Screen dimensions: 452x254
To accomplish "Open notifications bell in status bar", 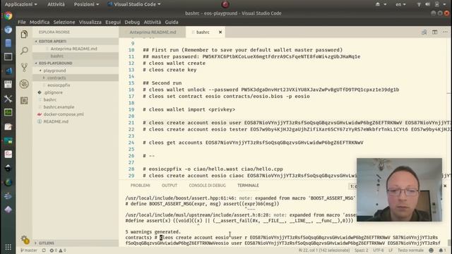I will (x=442, y=250).
